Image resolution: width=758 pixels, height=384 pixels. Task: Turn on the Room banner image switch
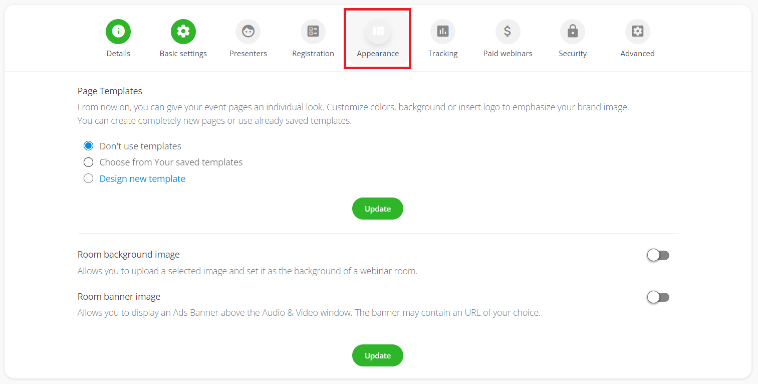click(x=658, y=297)
